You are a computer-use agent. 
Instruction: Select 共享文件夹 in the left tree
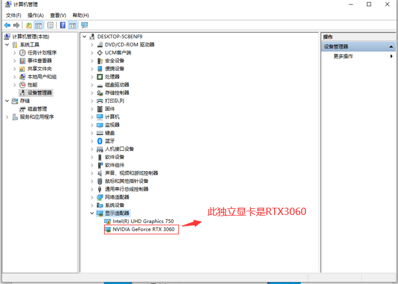[x=39, y=69]
